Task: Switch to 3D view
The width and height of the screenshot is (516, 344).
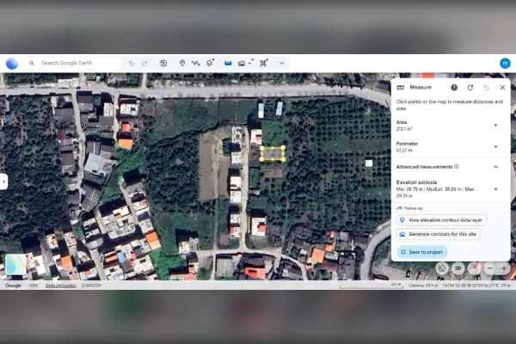Action: pyautogui.click(x=458, y=268)
